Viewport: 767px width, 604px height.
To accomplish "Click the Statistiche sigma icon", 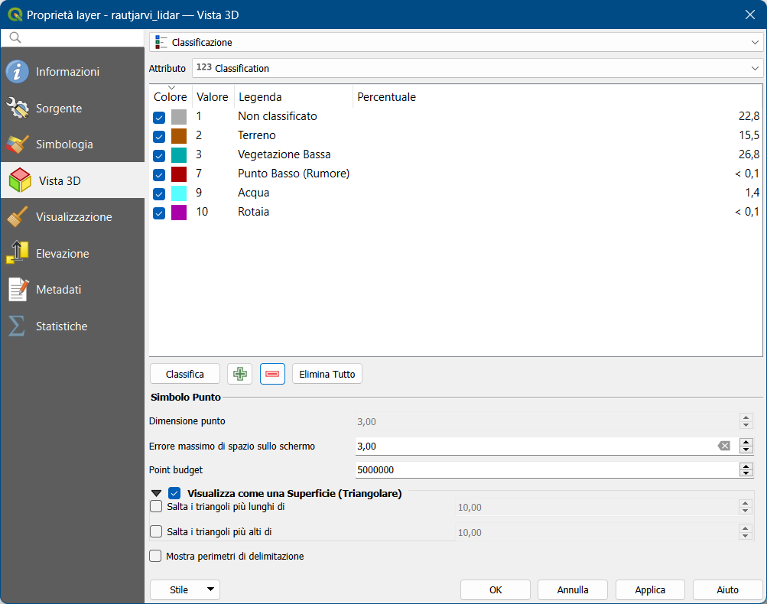I will [16, 326].
